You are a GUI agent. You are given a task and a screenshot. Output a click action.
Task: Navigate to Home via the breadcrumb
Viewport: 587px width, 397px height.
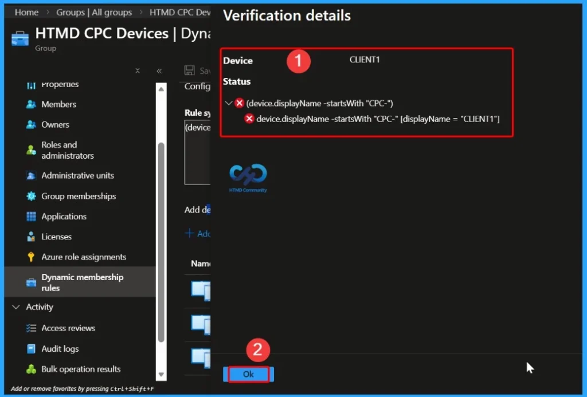pos(26,11)
